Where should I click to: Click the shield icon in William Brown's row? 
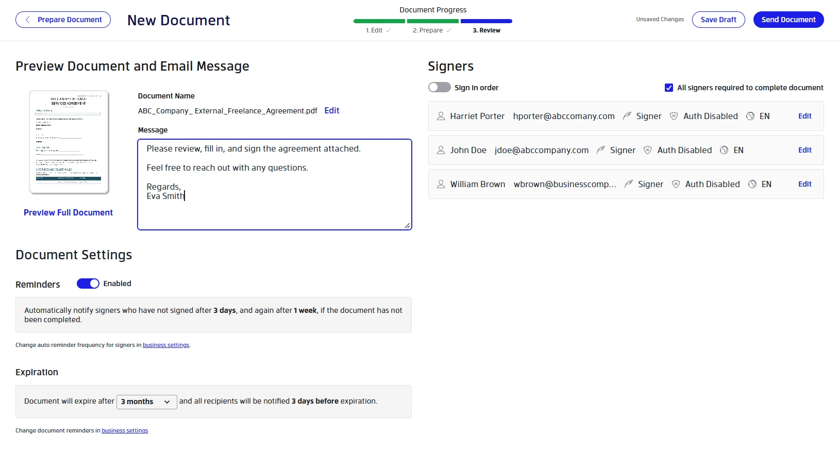(x=676, y=184)
